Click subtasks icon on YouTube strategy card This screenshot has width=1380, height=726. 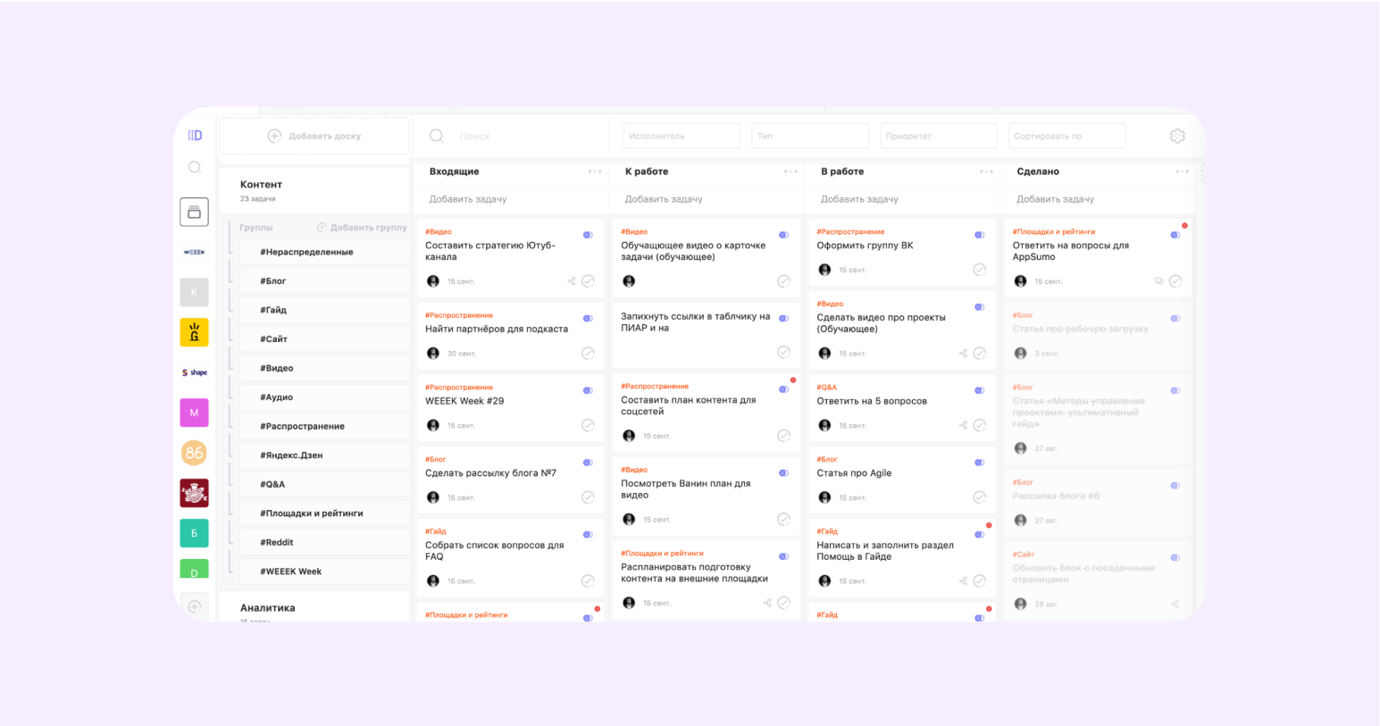[572, 281]
